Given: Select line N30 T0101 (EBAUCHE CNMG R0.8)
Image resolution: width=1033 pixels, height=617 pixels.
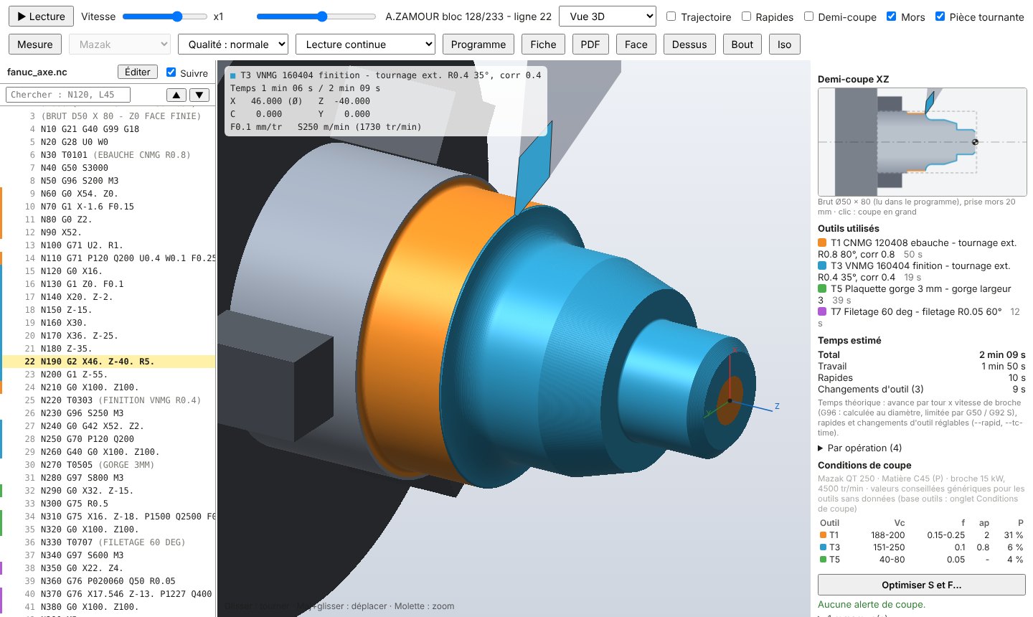Looking at the screenshot, I should tap(109, 155).
